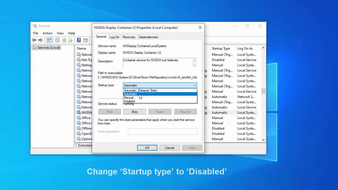338x190 pixels.
Task: Switch to the Dependencies tab
Action: pyautogui.click(x=148, y=37)
